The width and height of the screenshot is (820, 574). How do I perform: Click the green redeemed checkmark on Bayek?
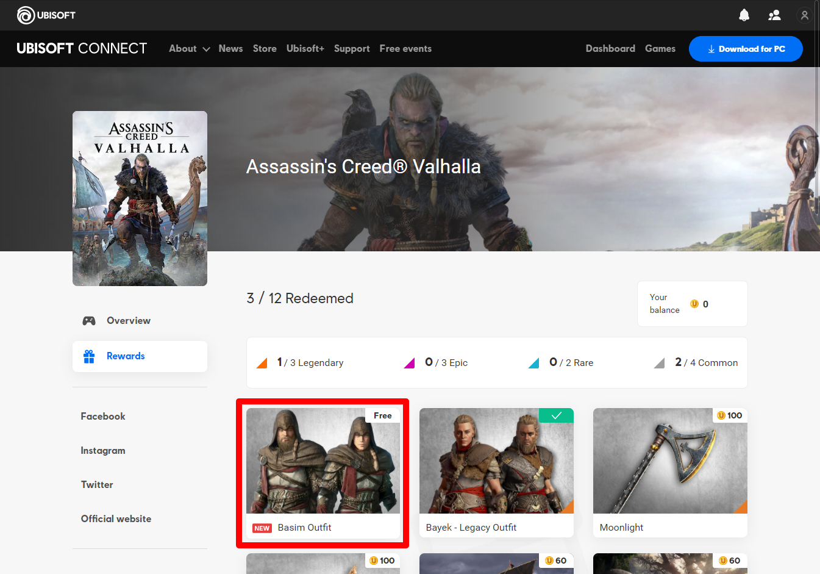coord(556,415)
